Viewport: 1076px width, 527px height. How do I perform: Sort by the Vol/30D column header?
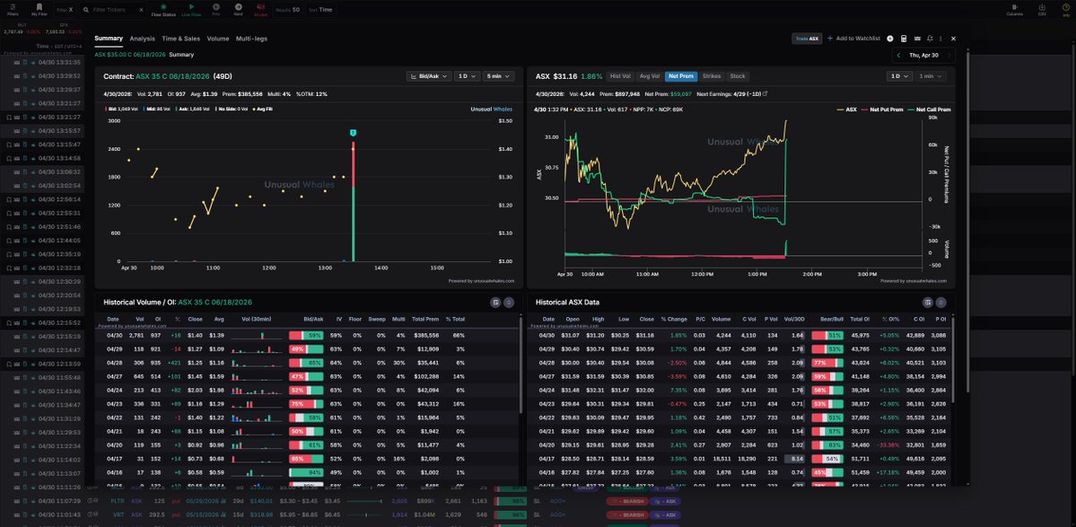pyautogui.click(x=794, y=319)
